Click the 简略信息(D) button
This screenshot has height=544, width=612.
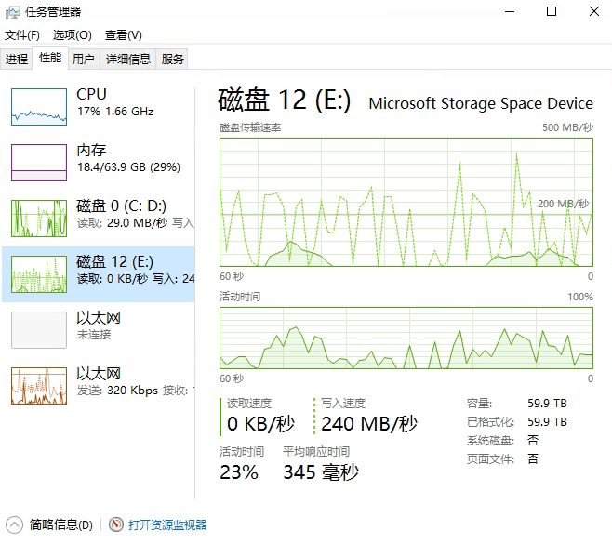click(x=60, y=525)
